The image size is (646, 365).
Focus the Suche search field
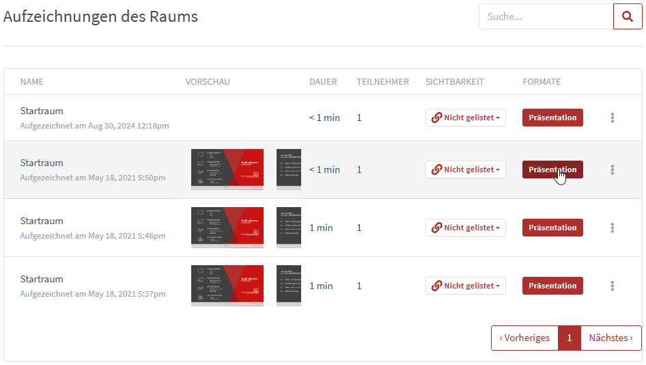coord(546,16)
